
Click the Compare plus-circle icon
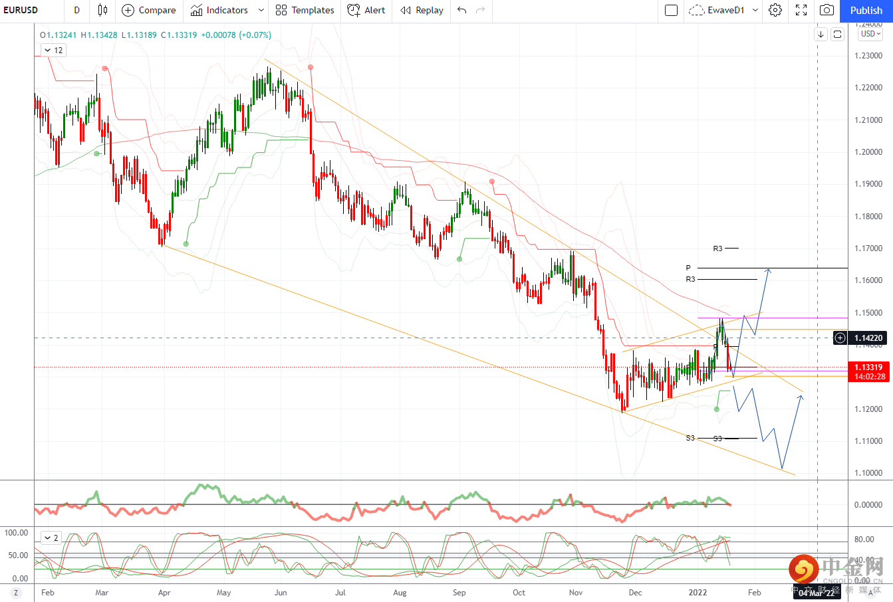coord(128,10)
